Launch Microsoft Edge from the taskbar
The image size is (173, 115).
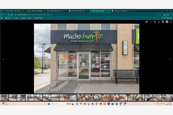click(x=93, y=104)
